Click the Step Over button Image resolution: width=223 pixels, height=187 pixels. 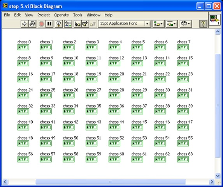[85, 24]
